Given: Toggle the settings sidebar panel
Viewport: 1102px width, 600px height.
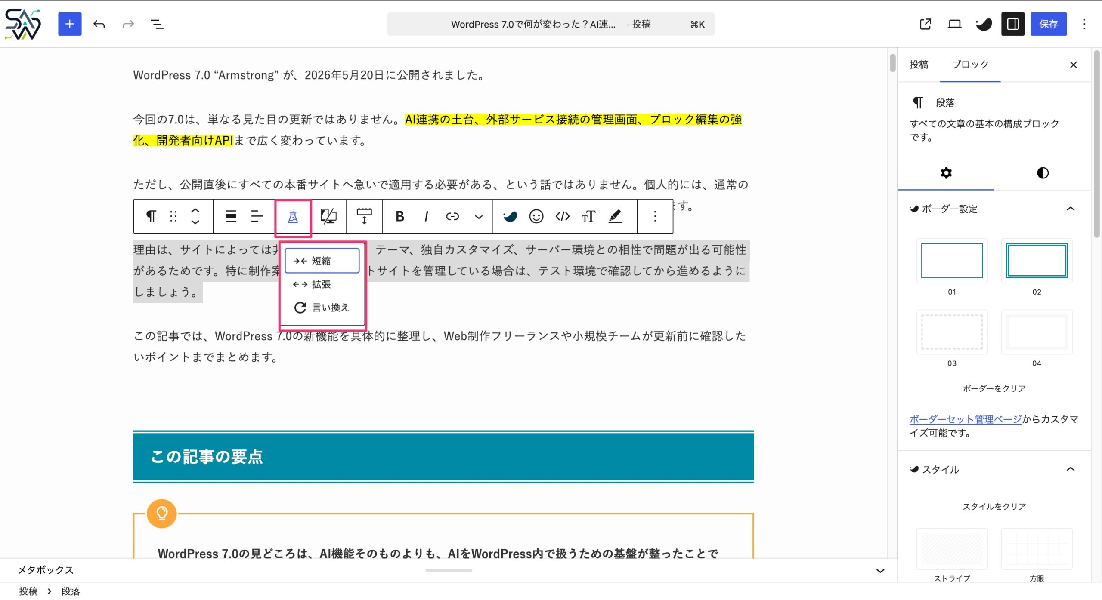Looking at the screenshot, I should click(x=1013, y=24).
